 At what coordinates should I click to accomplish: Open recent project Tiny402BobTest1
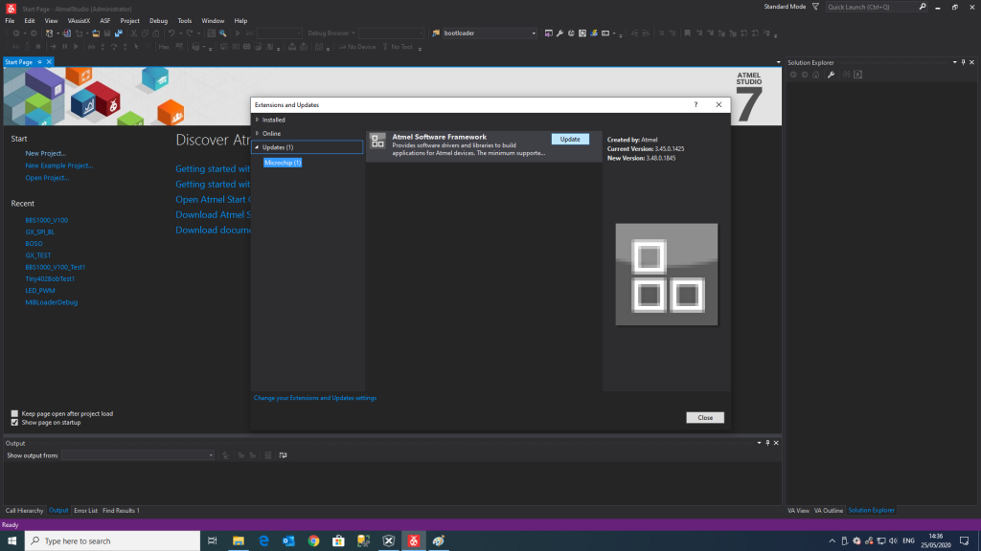50,278
